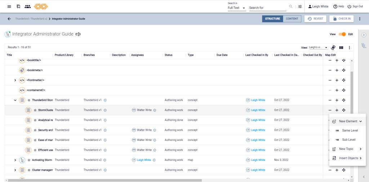Show branch info for Activating Storm row
Screen dimensions: 369x182
105,160
